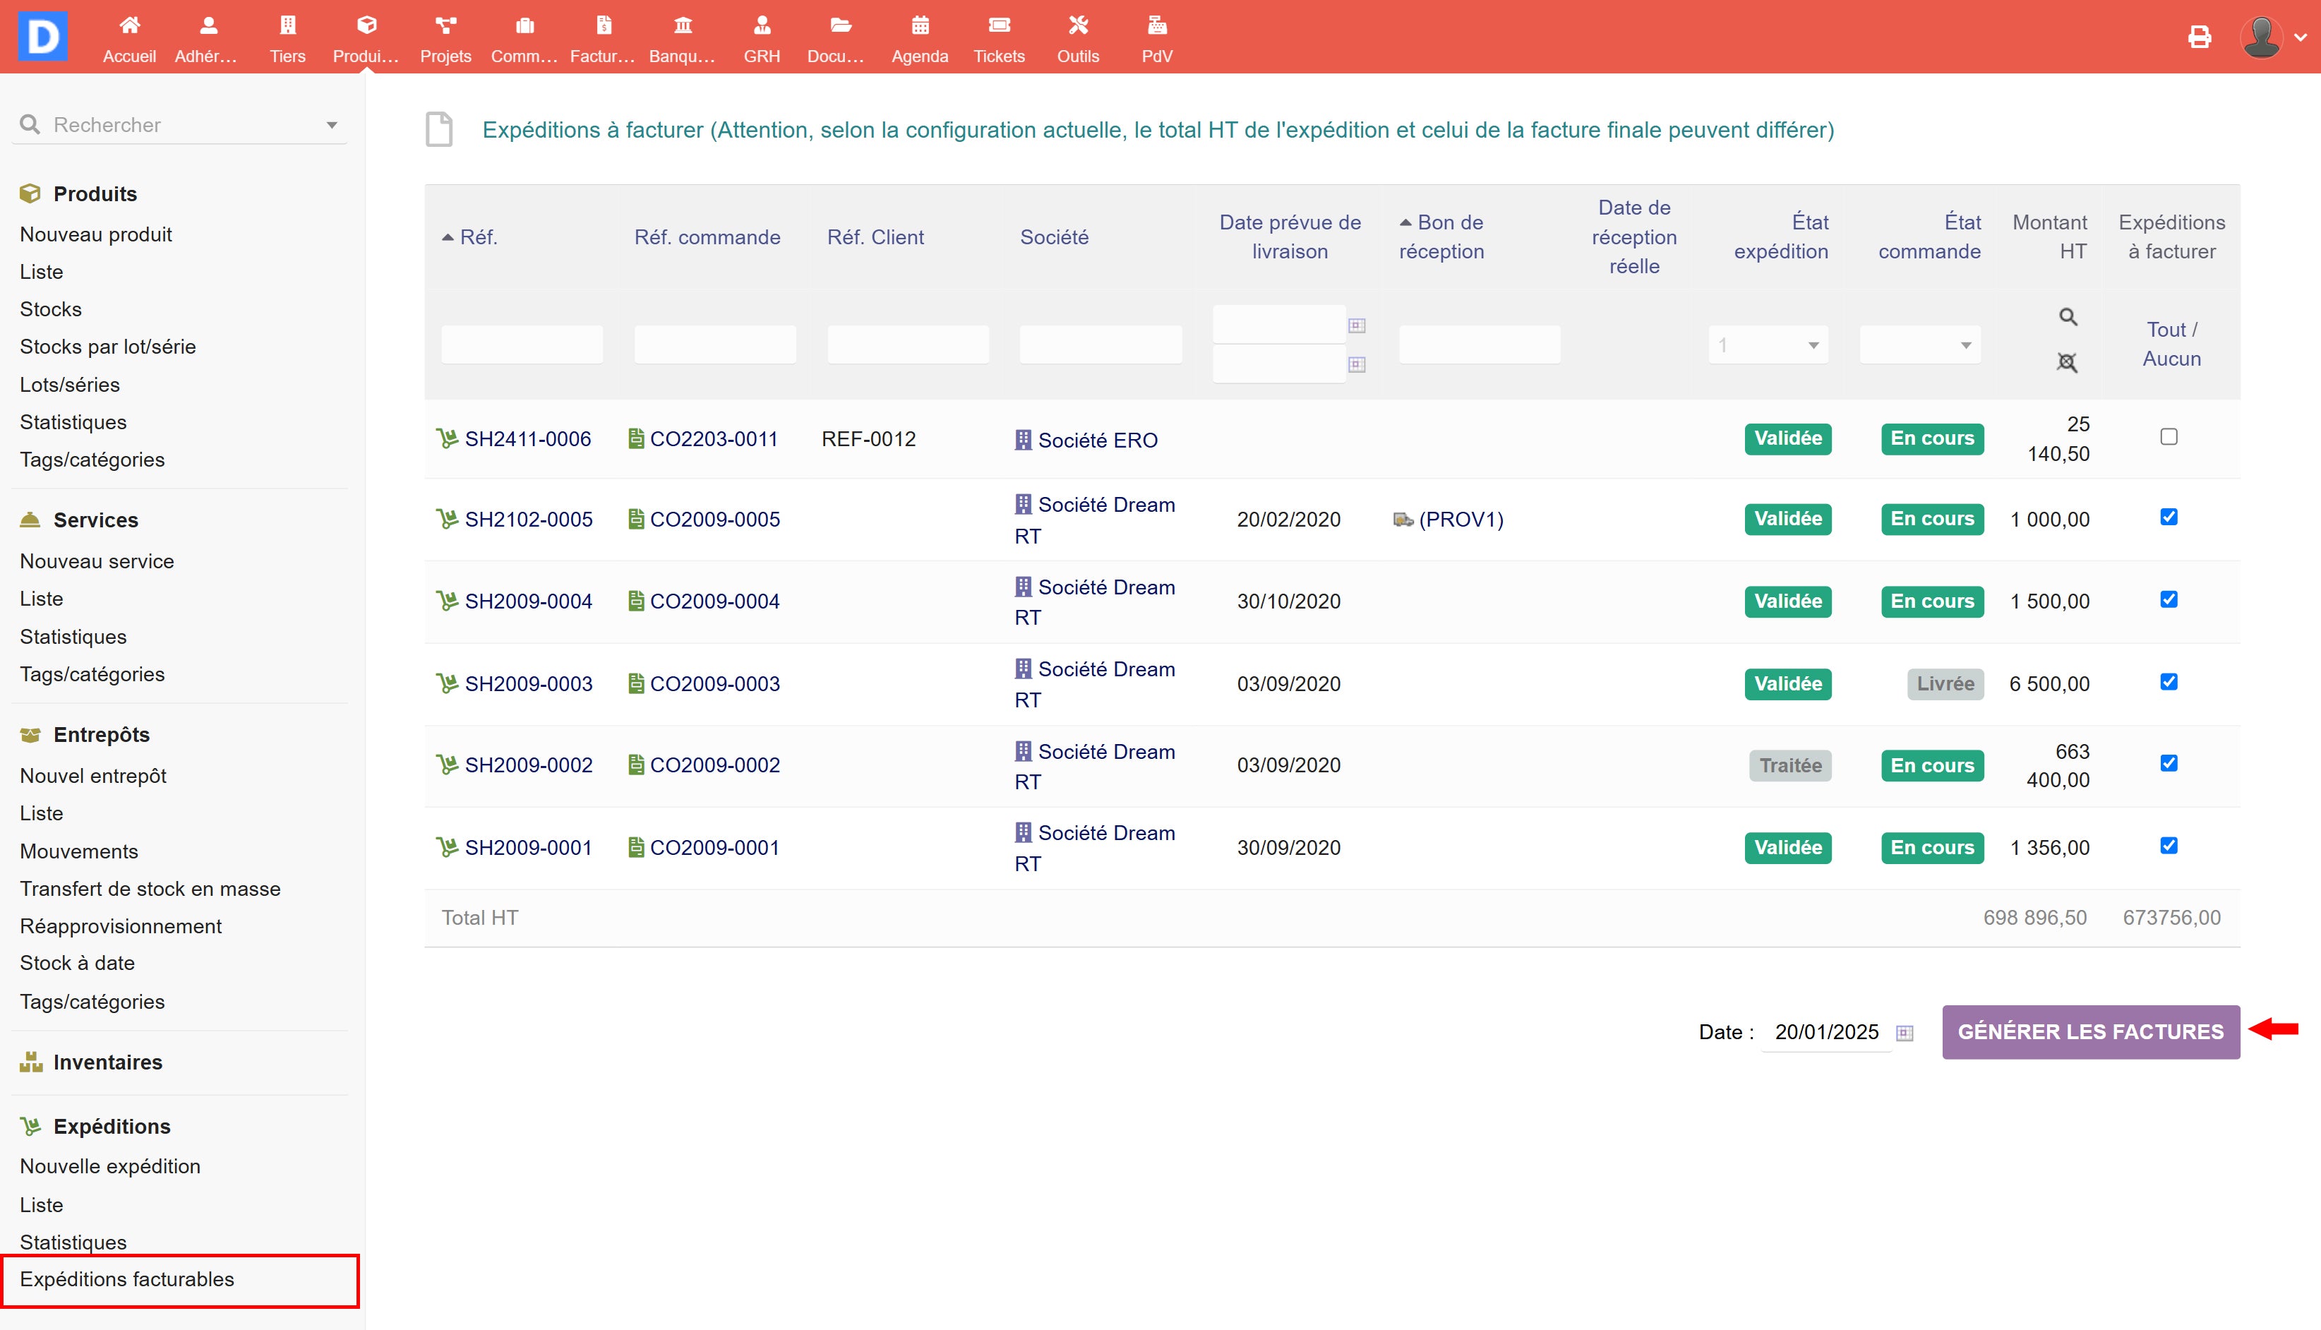Screen dimensions: 2321x1330
Task: Open the État commande filter dropdown
Action: [1920, 345]
